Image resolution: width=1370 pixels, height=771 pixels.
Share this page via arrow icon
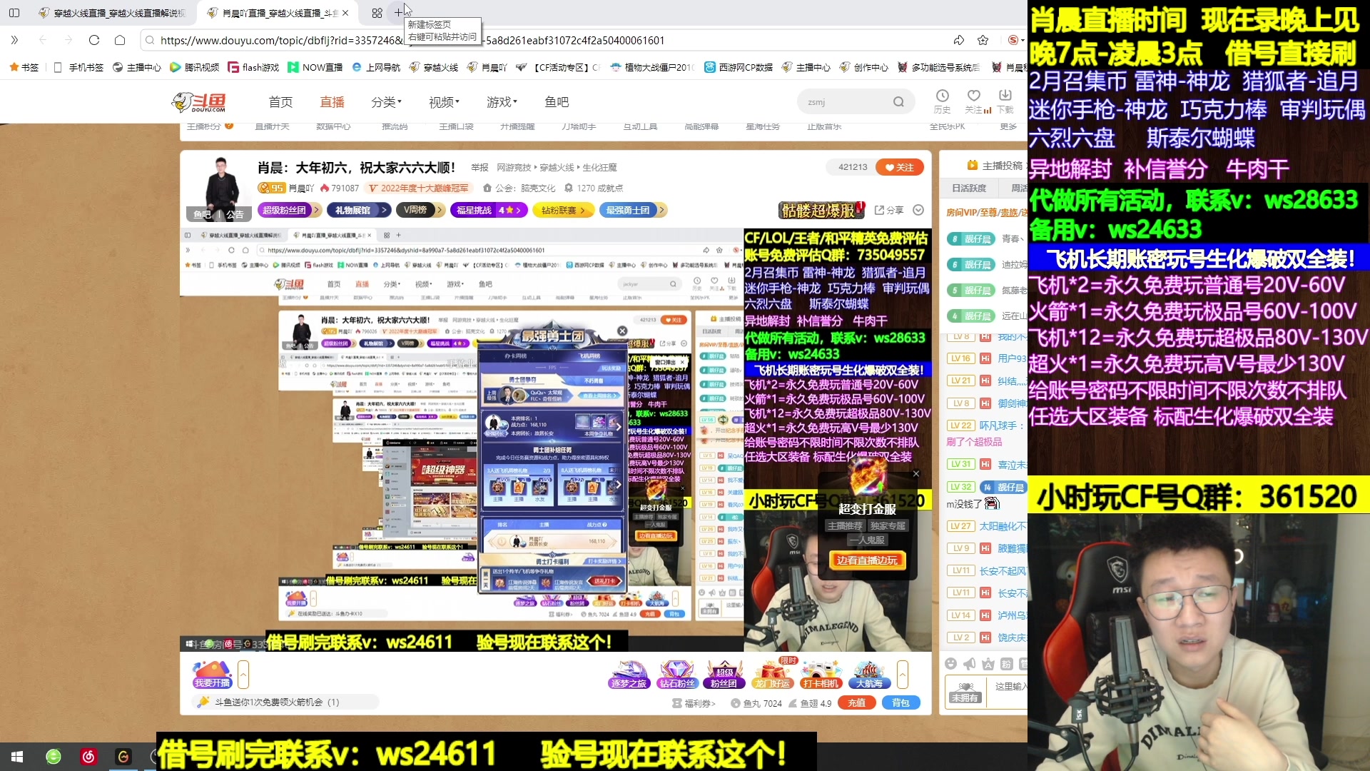pos(958,40)
